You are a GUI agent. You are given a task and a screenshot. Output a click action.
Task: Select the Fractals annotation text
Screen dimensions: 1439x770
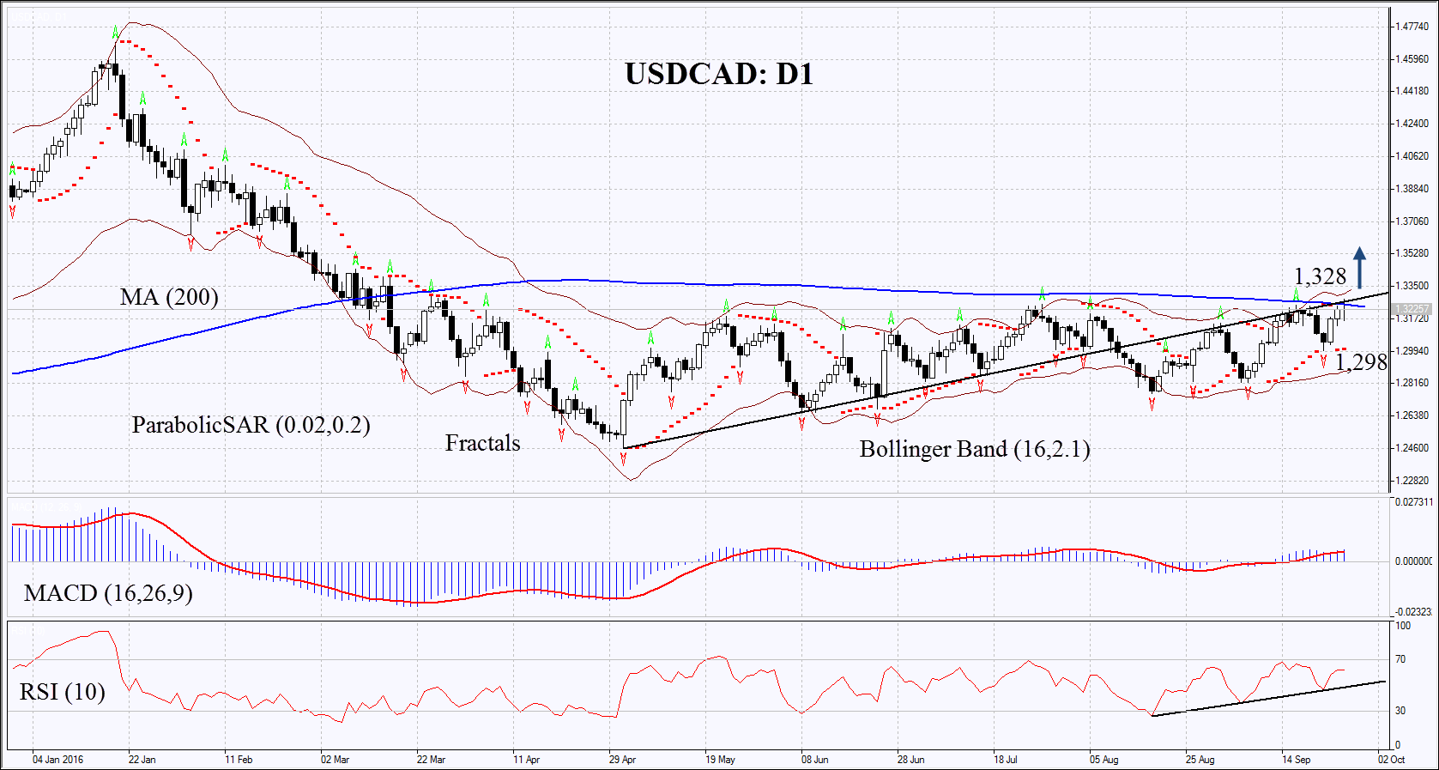pos(482,443)
